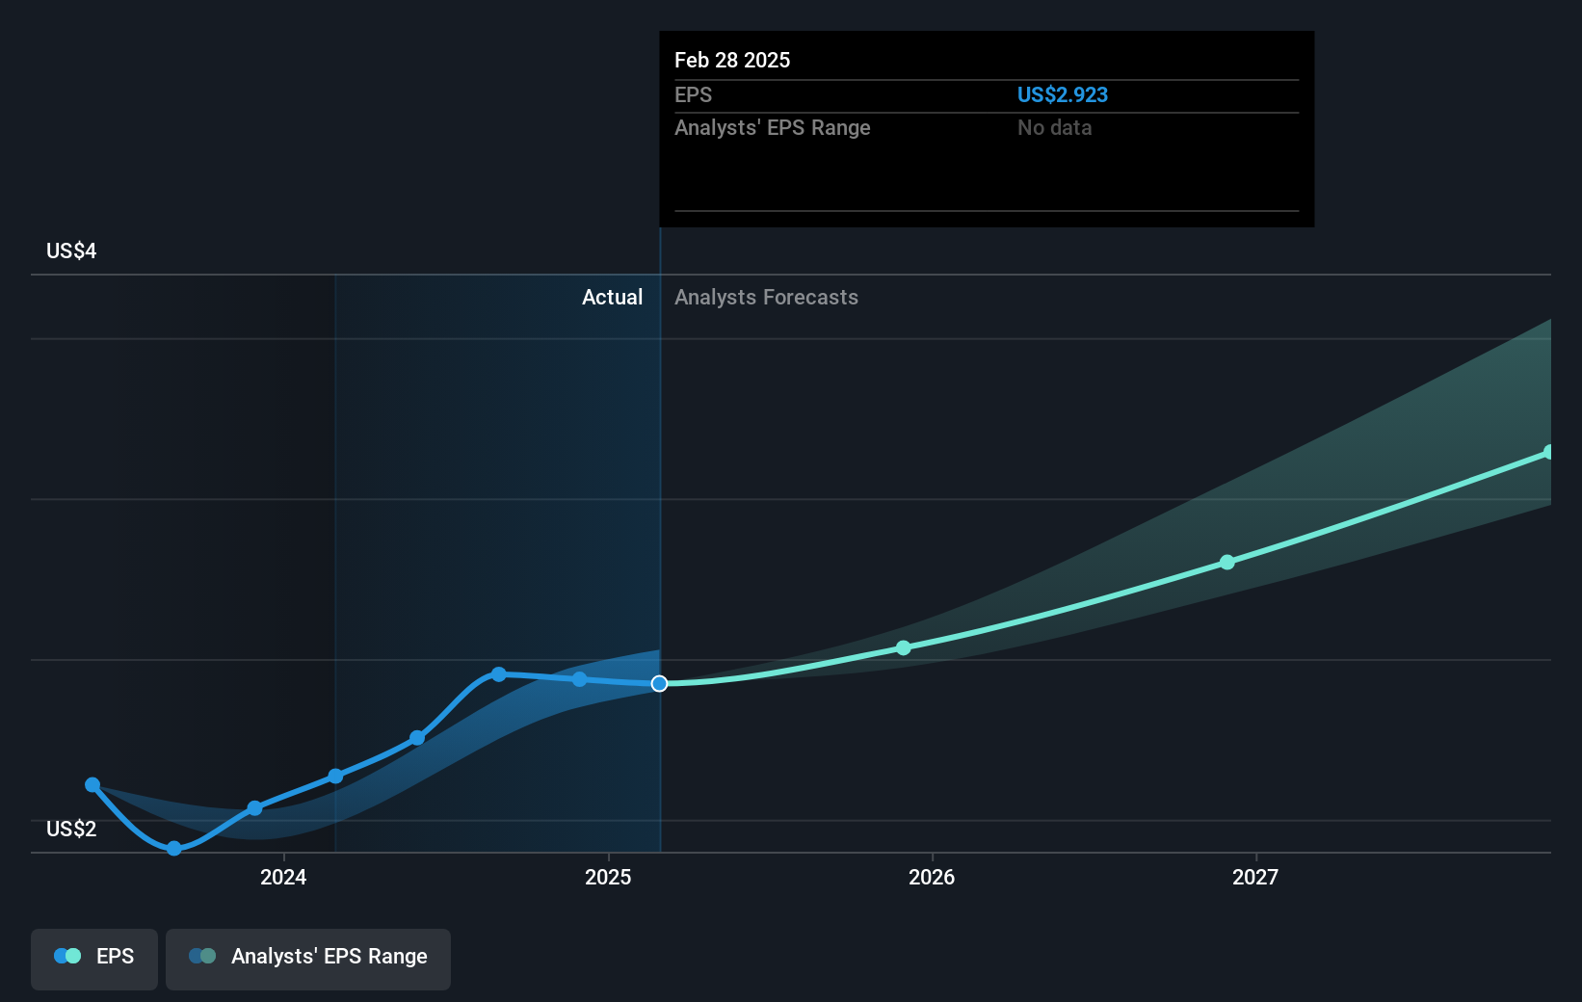The height and width of the screenshot is (1002, 1582).
Task: Toggle the Analysts' EPS Range legend
Action: pyautogui.click(x=308, y=959)
